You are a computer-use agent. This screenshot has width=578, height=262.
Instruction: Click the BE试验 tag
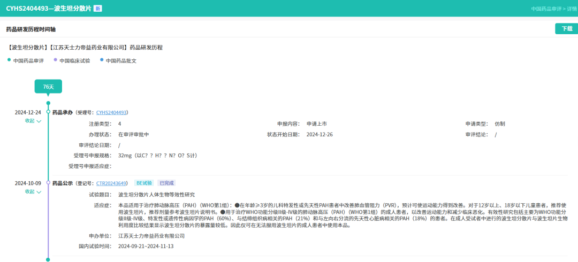(x=144, y=183)
